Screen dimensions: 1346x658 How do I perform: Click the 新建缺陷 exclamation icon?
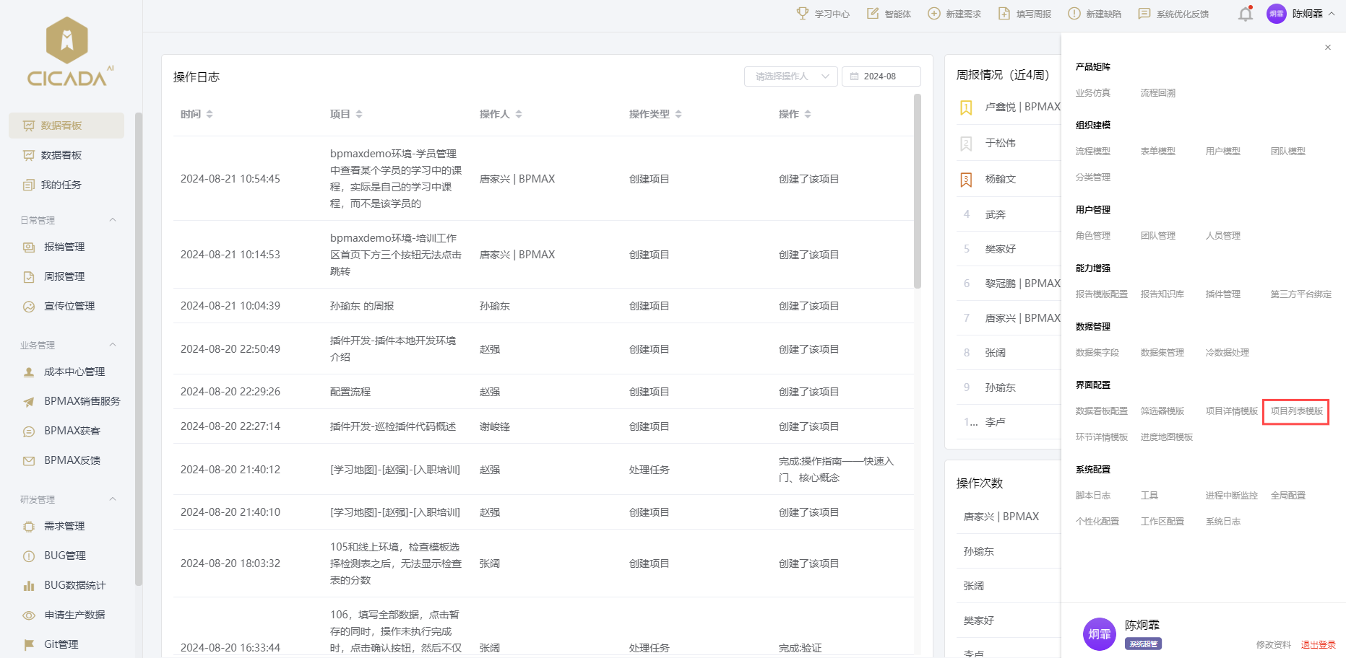[1074, 14]
